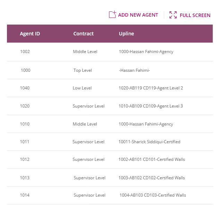The height and width of the screenshot is (224, 224).
Task: Click the add new agent icon
Action: pyautogui.click(x=113, y=15)
